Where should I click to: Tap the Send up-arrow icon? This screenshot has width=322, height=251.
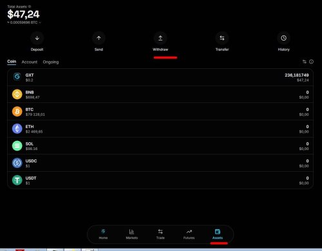click(x=99, y=38)
